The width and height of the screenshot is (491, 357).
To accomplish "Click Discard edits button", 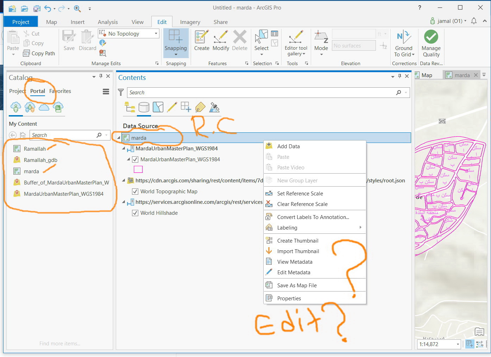I will (87, 40).
